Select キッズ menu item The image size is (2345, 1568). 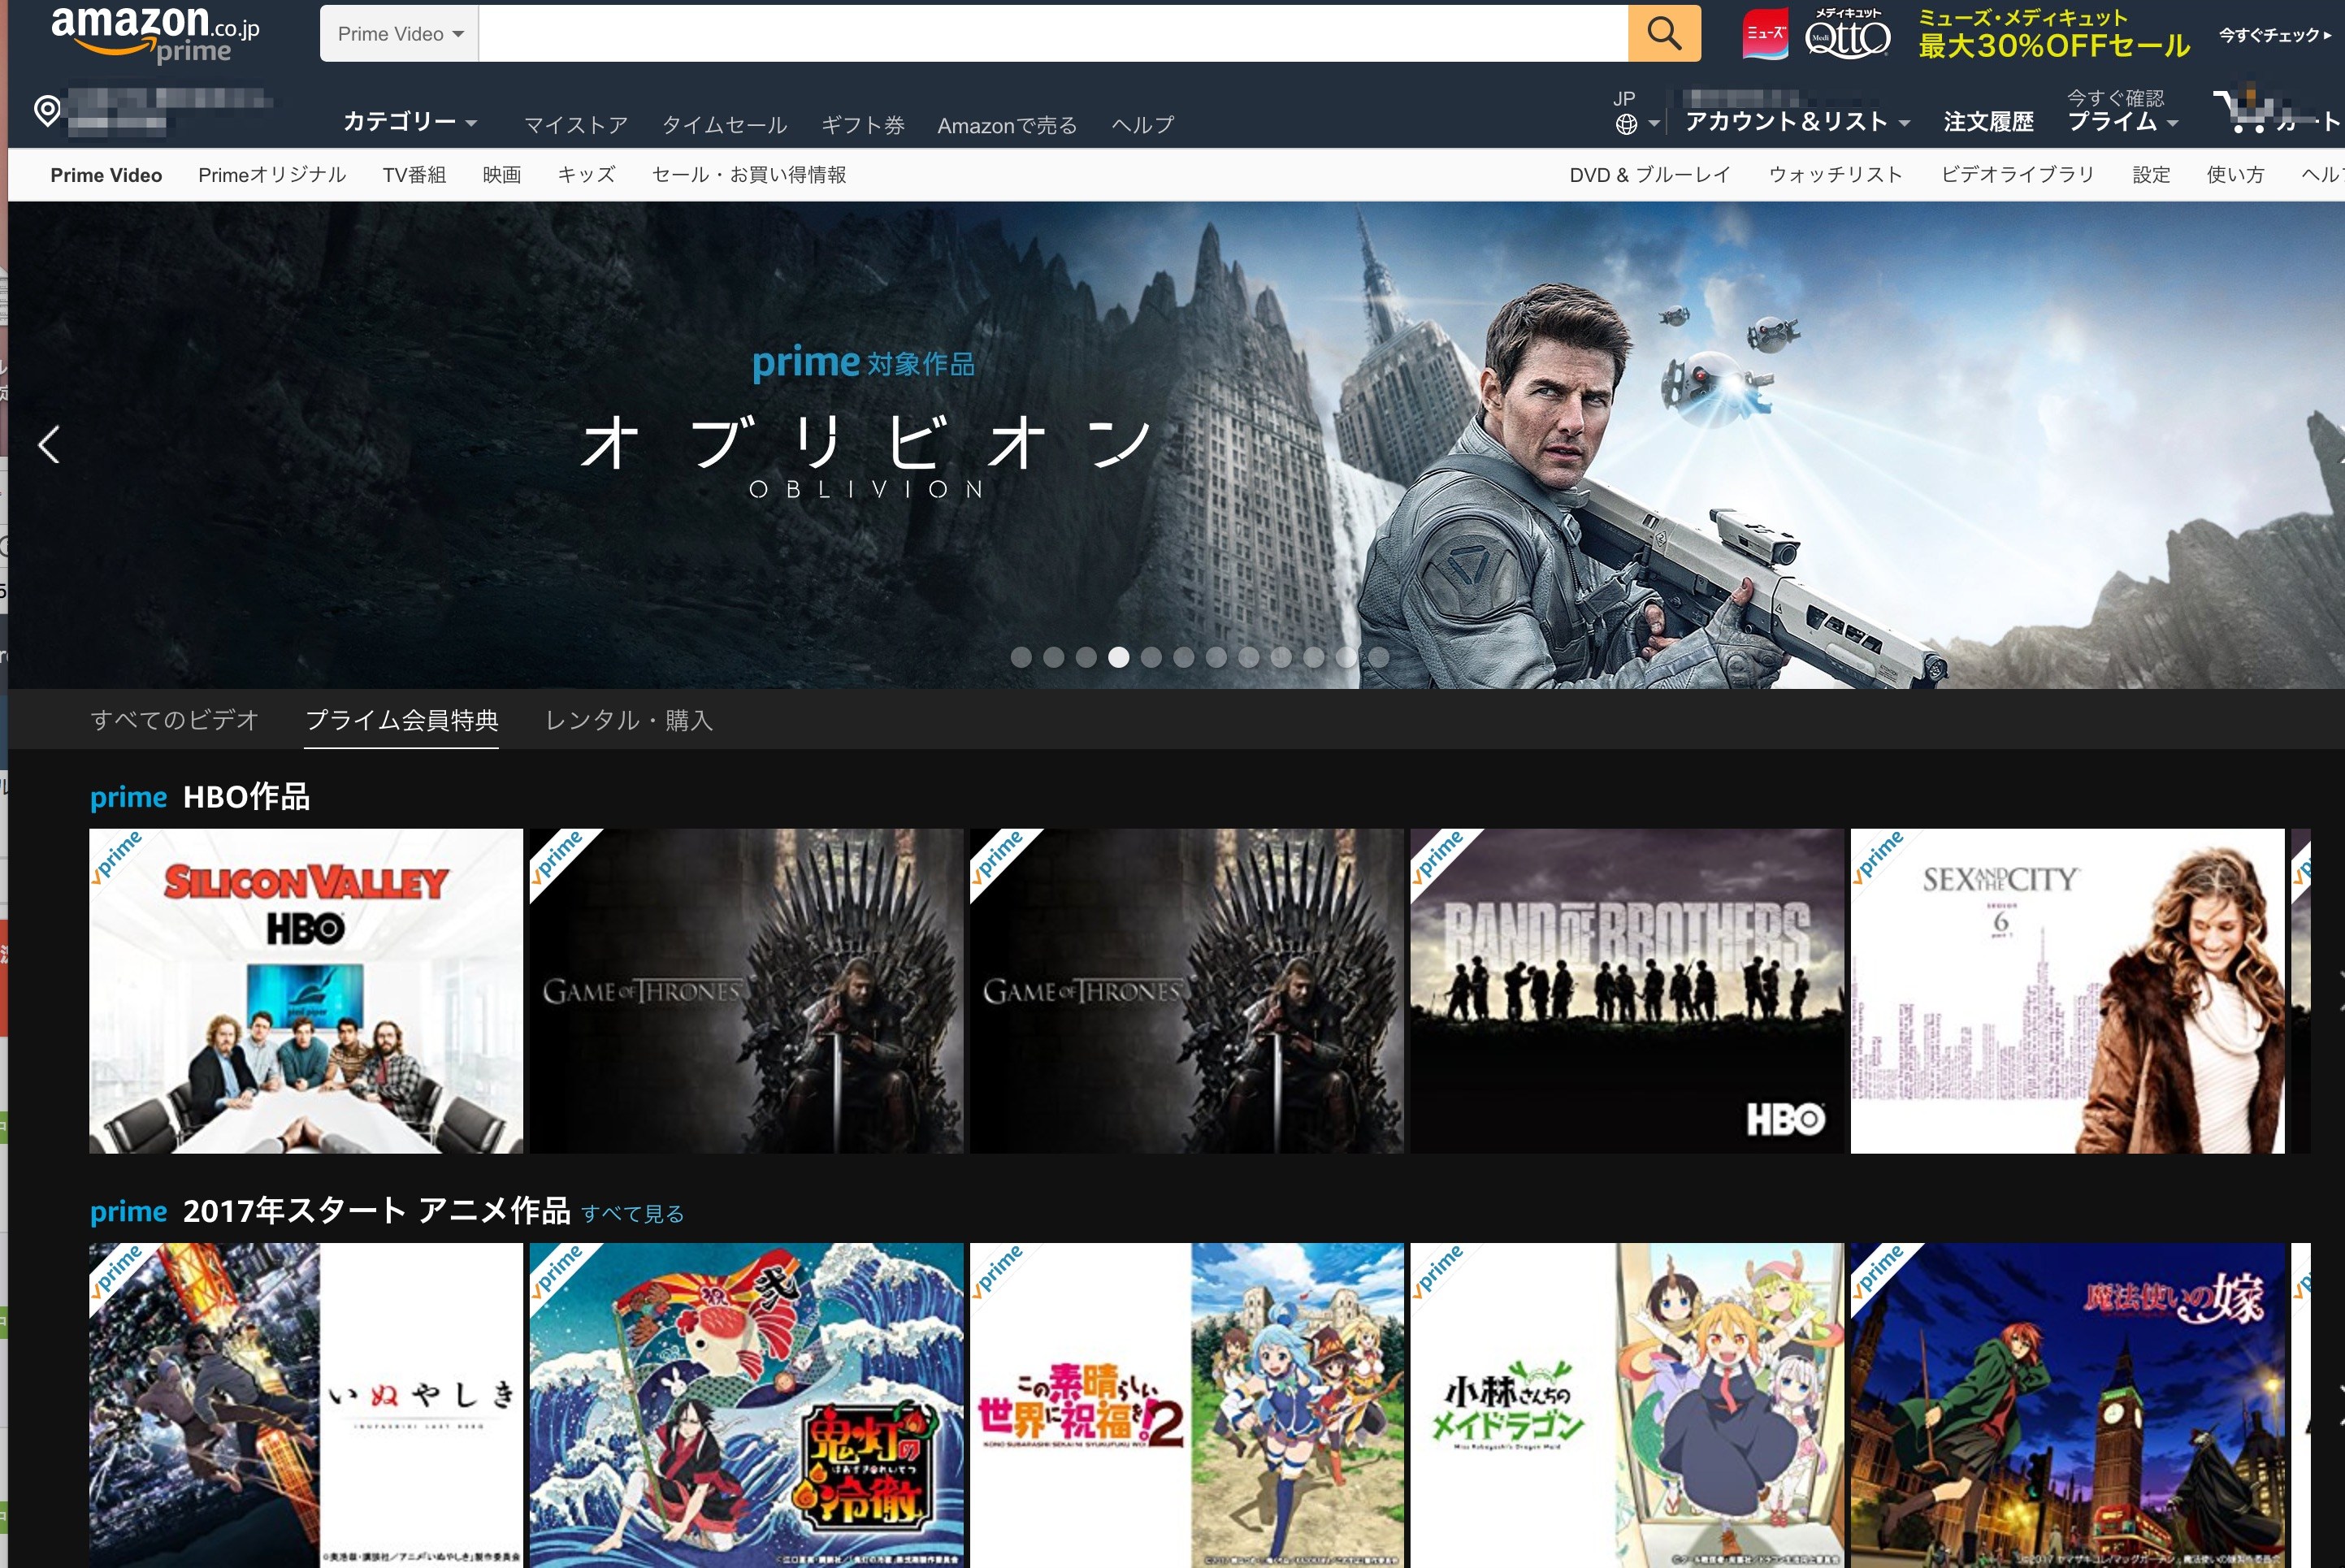586,175
